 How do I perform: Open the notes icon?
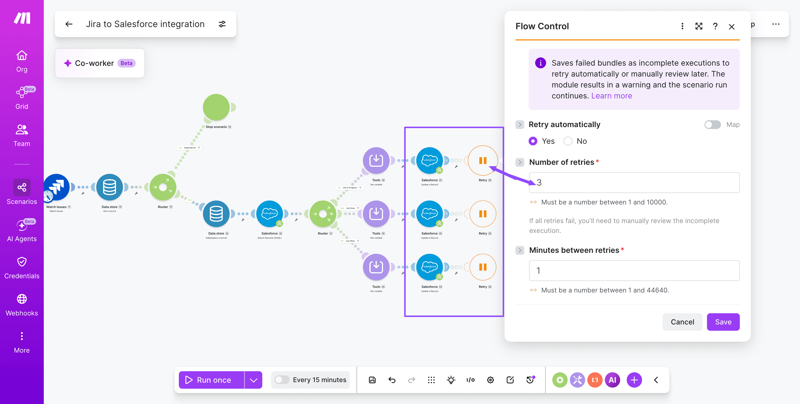tap(510, 380)
